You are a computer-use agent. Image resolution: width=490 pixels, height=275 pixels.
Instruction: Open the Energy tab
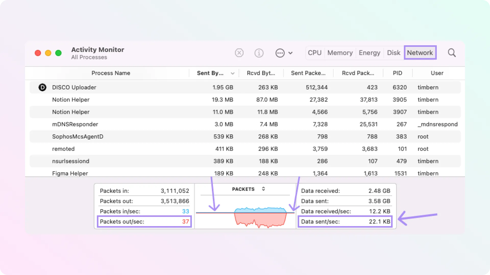369,53
